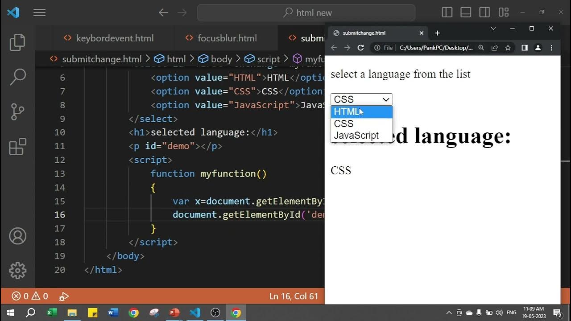Click Ln 16, Col 61 in status bar

tap(294, 296)
